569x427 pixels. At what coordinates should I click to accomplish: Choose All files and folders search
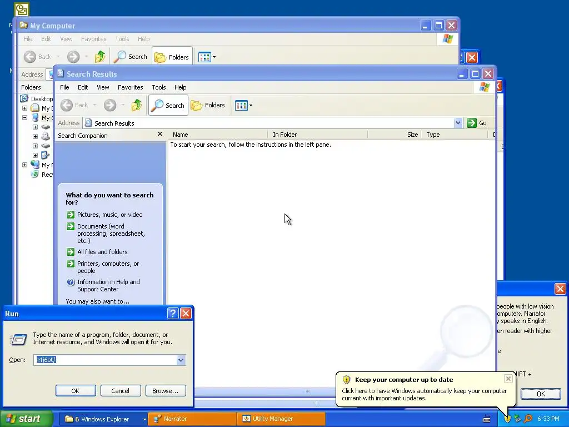102,252
